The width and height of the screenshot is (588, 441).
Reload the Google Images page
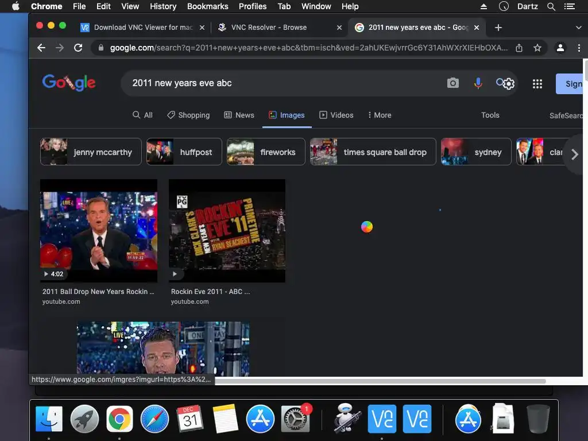(78, 48)
